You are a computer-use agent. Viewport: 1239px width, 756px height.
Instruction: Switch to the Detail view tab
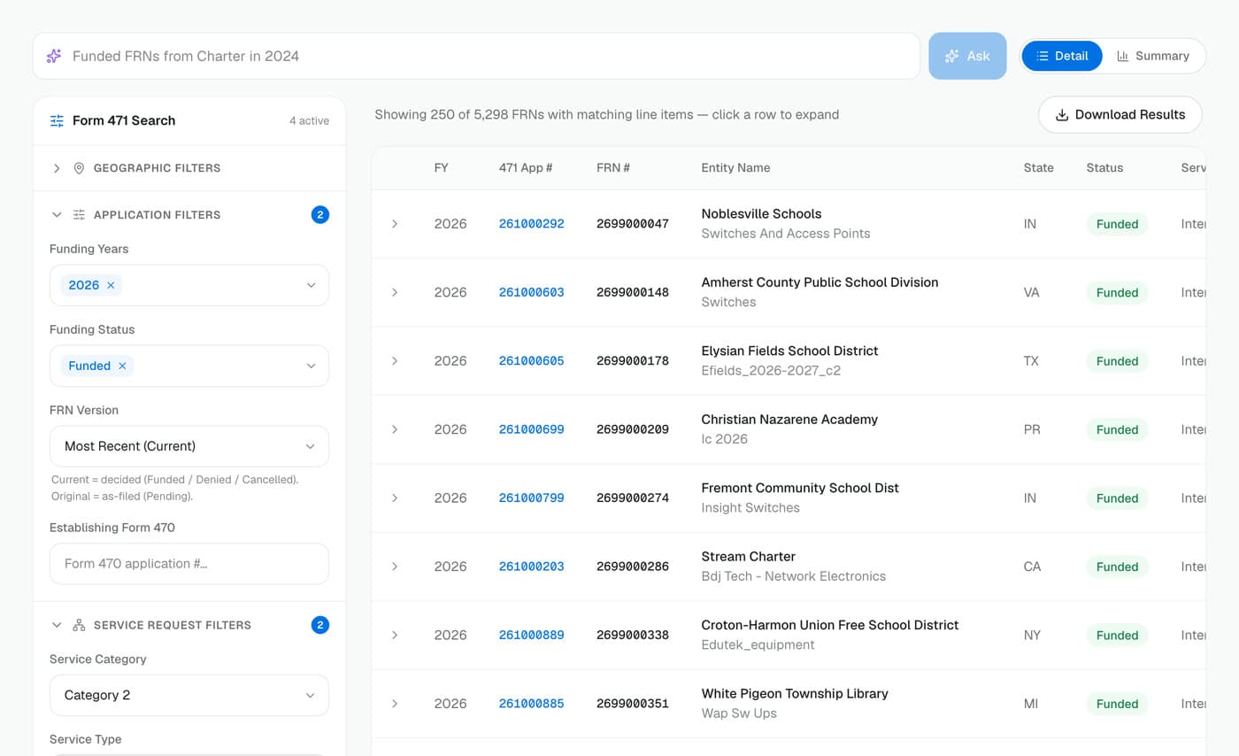click(1062, 56)
